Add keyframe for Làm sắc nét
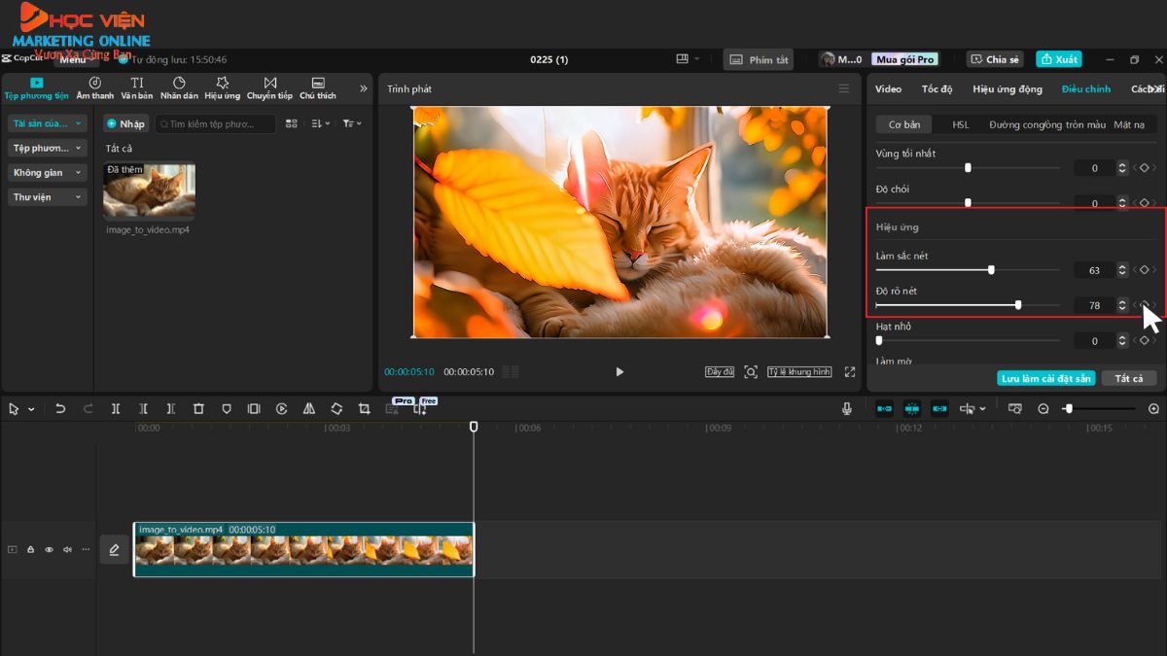 click(1145, 270)
